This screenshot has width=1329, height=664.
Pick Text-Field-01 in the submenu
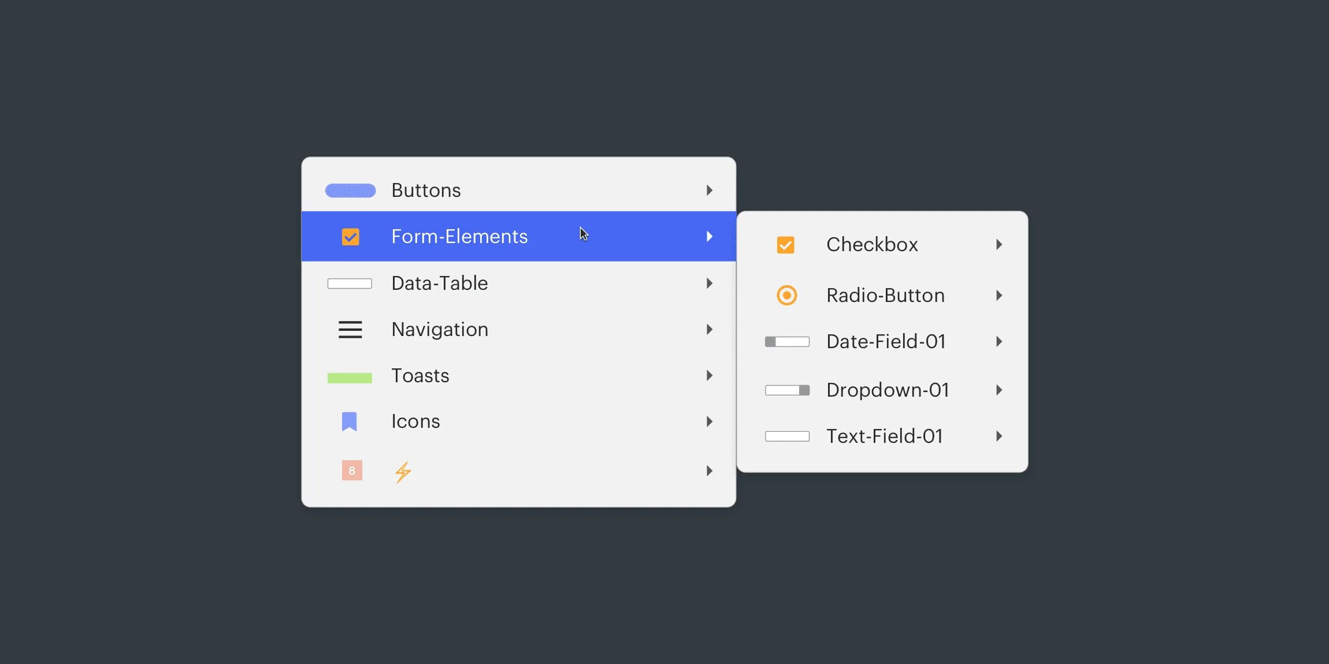(882, 437)
